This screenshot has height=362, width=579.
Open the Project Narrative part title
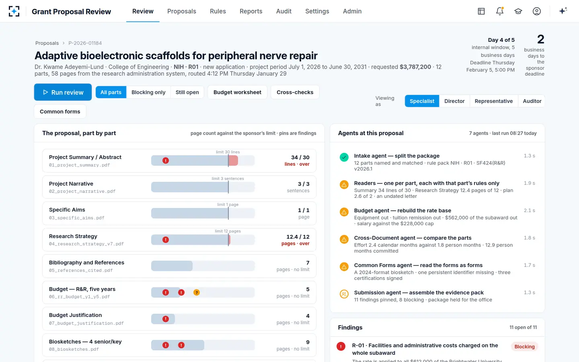[71, 183]
